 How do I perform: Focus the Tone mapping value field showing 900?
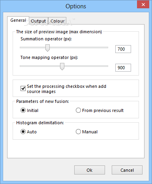coord(123,68)
